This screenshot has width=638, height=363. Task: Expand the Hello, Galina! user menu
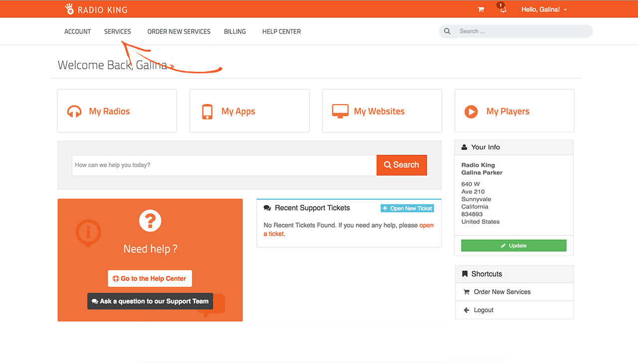544,9
